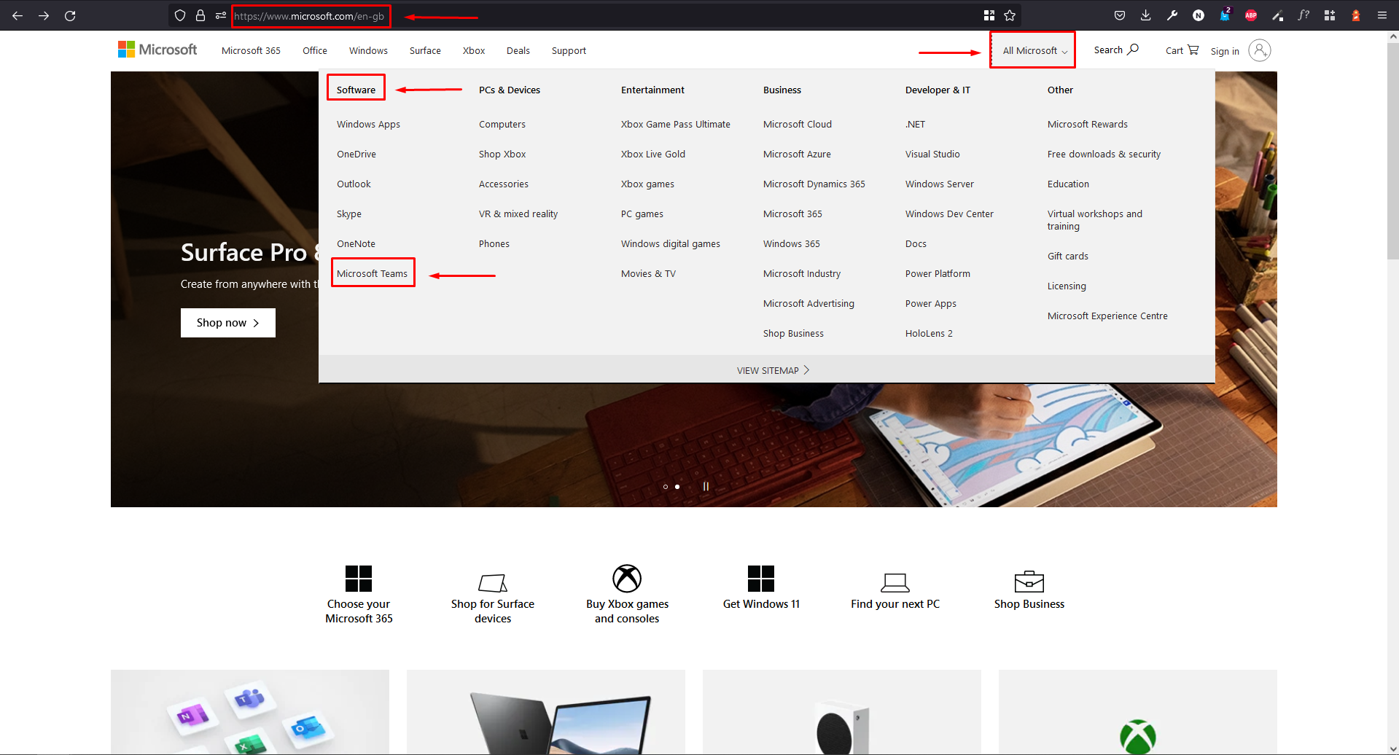Open Movies & TV link
This screenshot has width=1399, height=755.
tap(648, 273)
